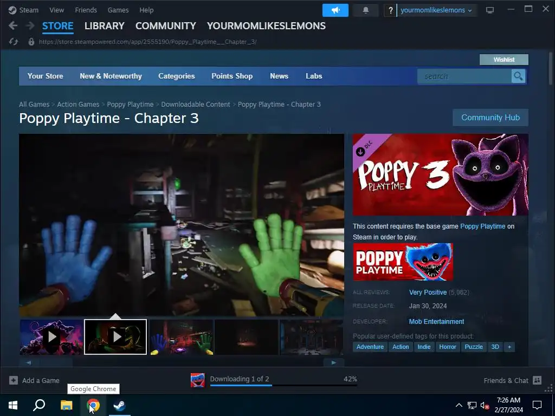
Task: Open the store News page
Action: 279,76
